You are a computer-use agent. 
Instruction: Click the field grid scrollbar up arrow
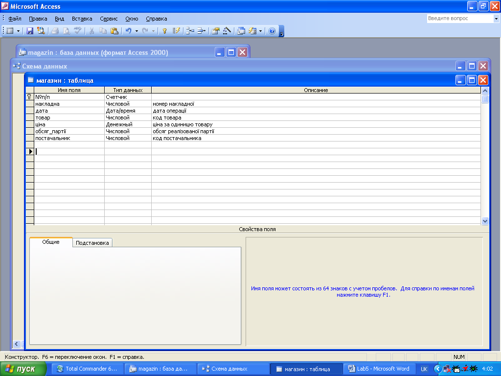click(x=485, y=91)
